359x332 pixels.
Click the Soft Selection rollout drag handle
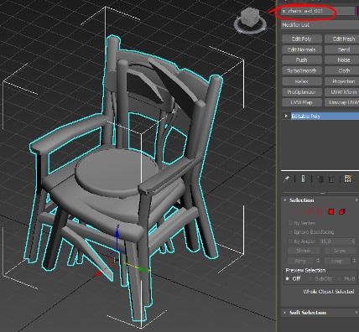(x=356, y=313)
